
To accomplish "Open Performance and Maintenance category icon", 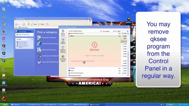I will [x=39, y=62].
